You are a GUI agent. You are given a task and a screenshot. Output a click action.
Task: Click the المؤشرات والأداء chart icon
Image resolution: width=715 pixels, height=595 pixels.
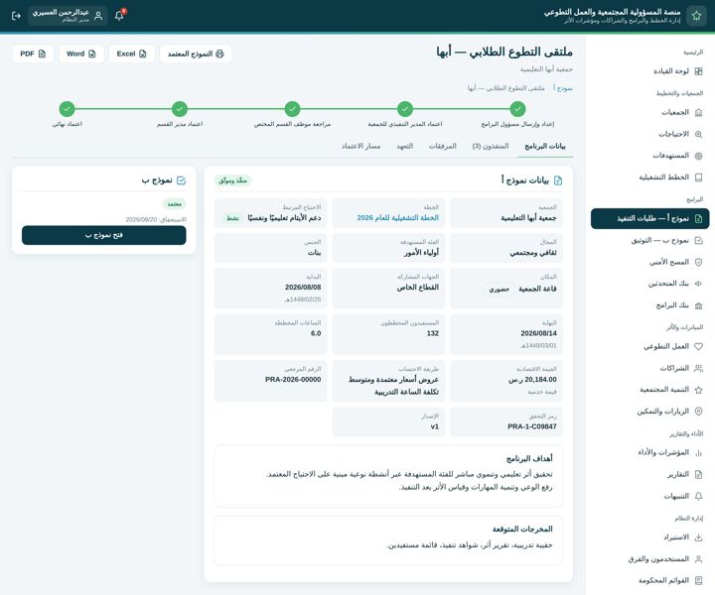[x=698, y=453]
